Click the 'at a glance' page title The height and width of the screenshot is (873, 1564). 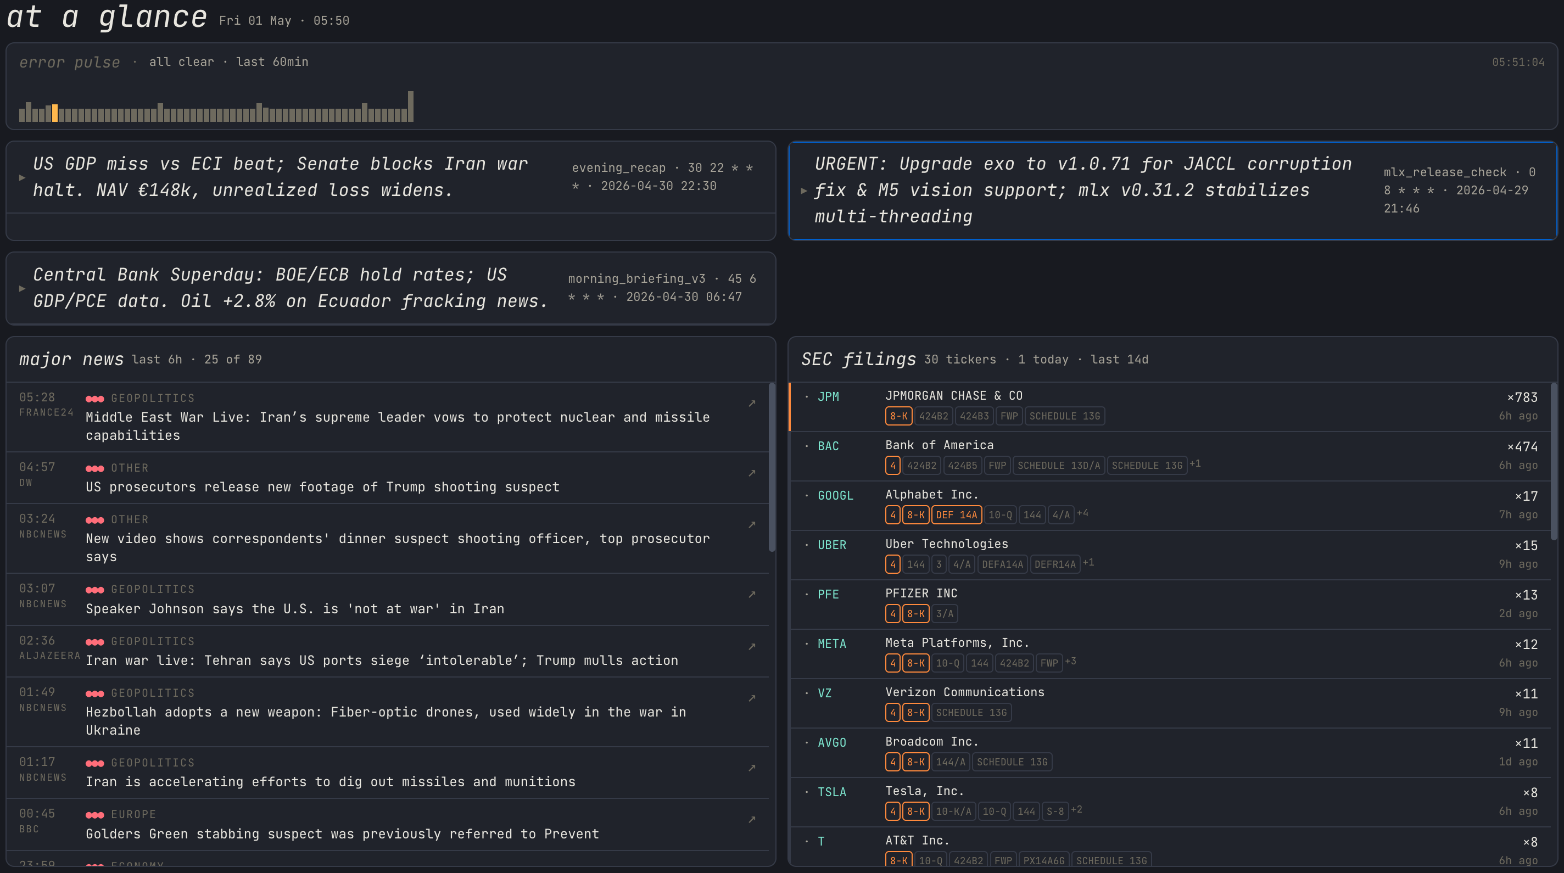click(107, 16)
